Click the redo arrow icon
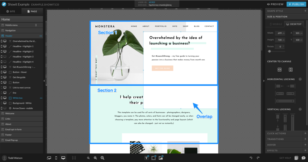308x162 pixels. [258, 158]
